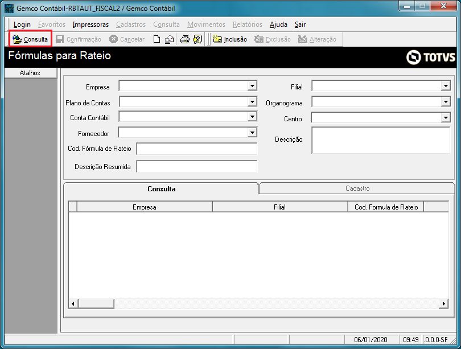Click the Alteração toolbar button
Image resolution: width=461 pixels, height=349 pixels.
click(317, 39)
